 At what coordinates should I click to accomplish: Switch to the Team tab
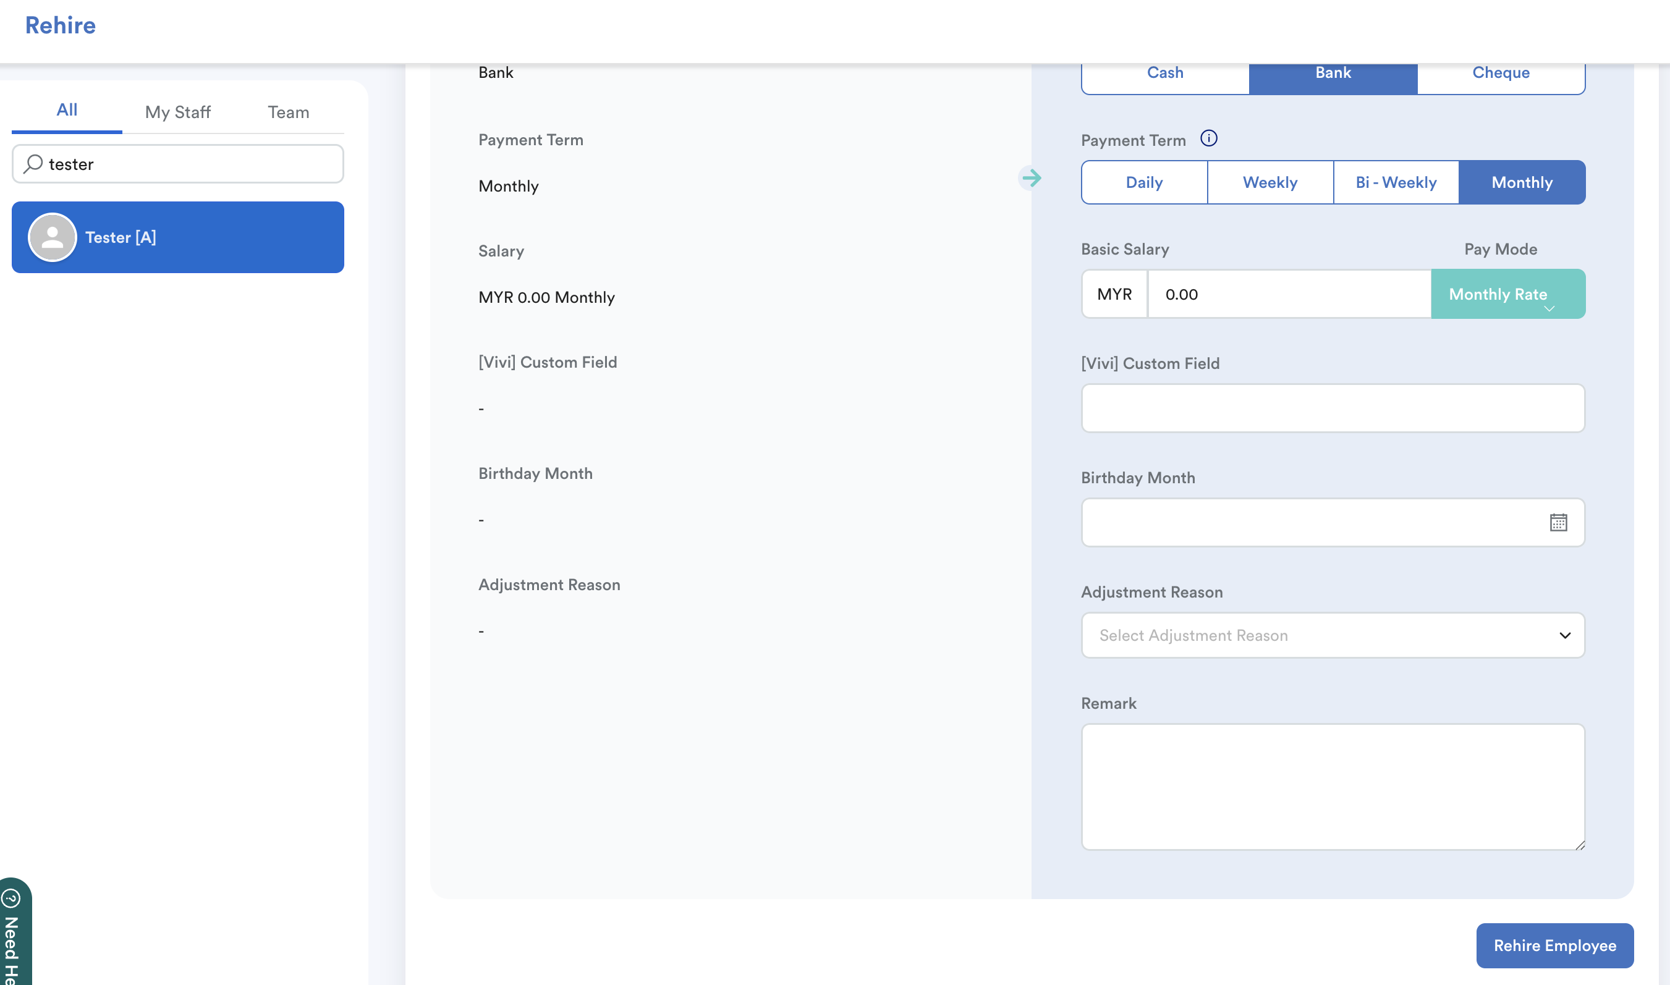click(x=288, y=111)
